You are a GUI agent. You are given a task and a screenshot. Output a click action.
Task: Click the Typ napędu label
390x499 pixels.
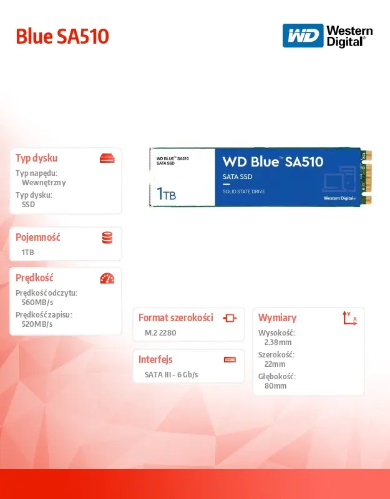tap(37, 173)
